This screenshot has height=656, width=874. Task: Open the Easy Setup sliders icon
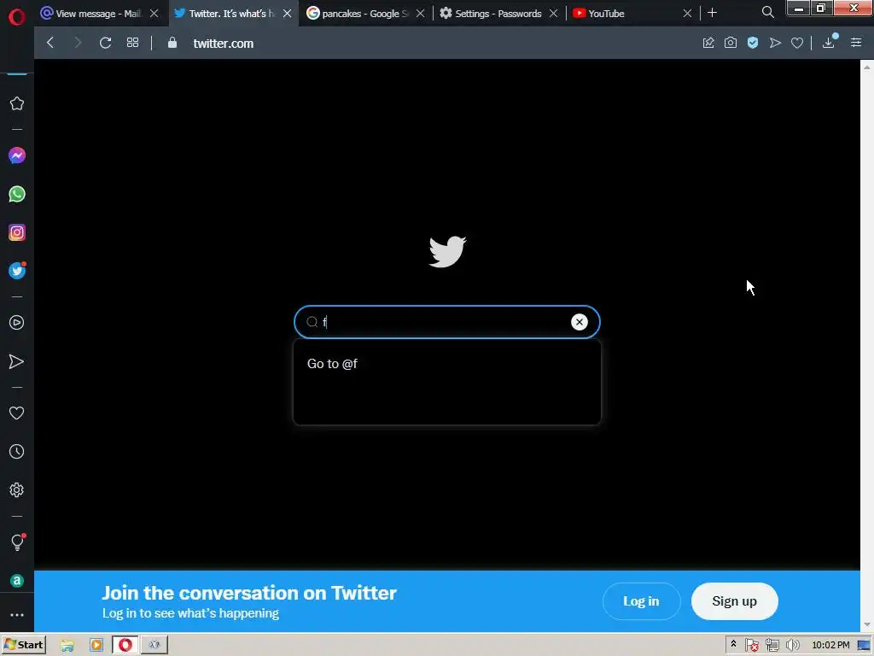tap(856, 43)
